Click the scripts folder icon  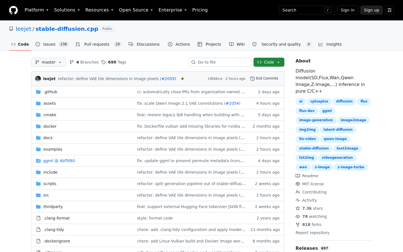click(x=38, y=184)
